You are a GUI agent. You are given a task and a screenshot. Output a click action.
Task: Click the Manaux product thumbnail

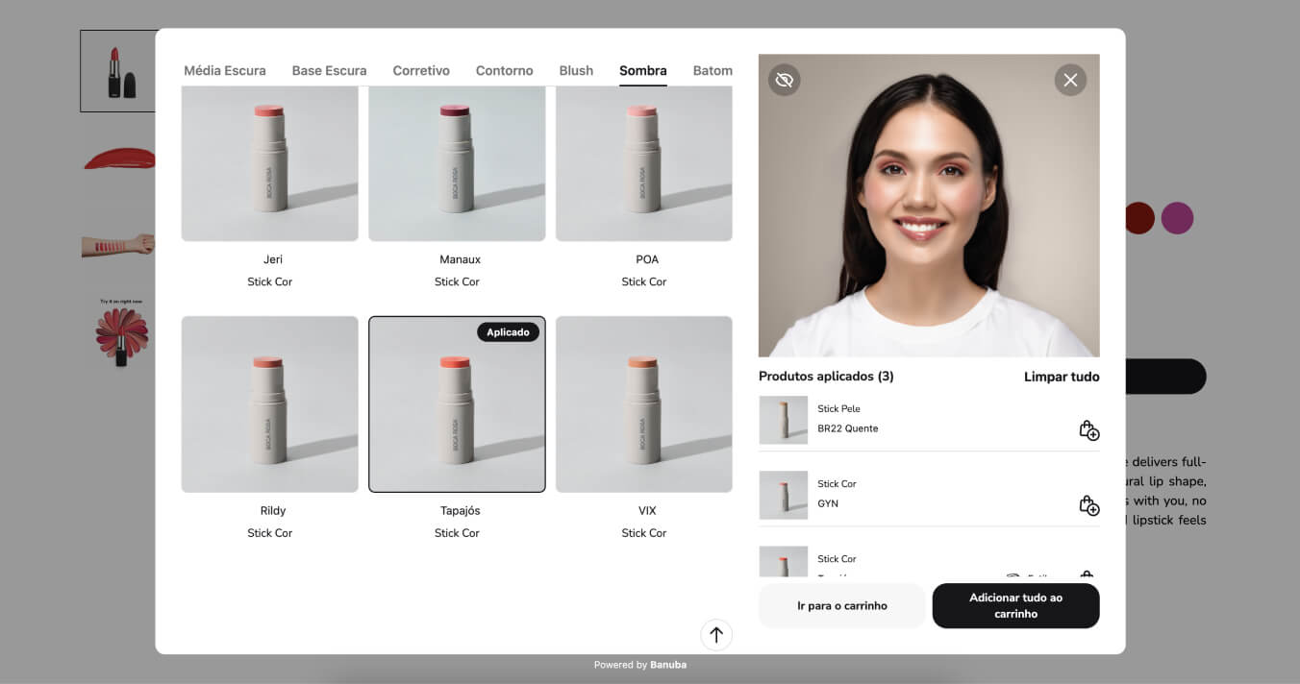[x=457, y=163]
